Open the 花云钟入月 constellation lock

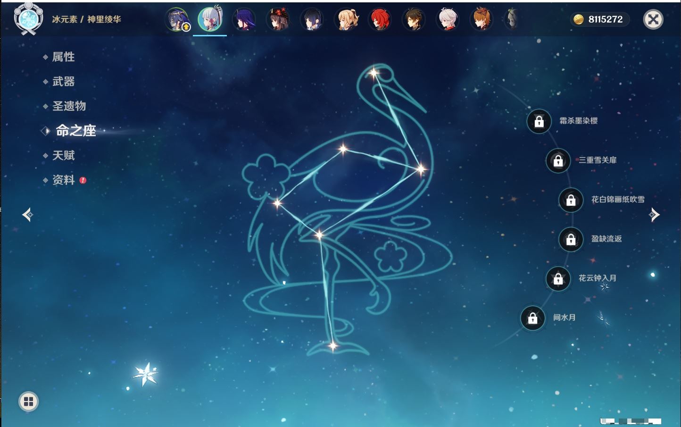(558, 278)
